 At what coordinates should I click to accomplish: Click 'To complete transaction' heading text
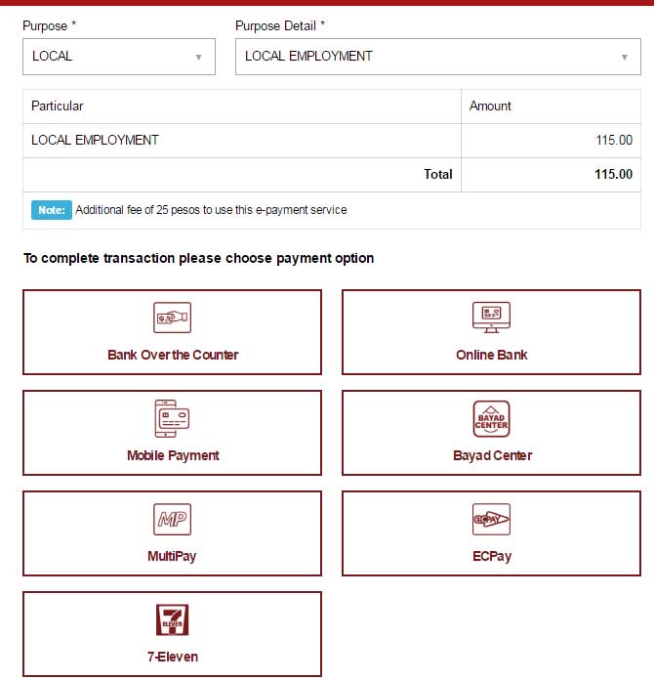pos(198,258)
